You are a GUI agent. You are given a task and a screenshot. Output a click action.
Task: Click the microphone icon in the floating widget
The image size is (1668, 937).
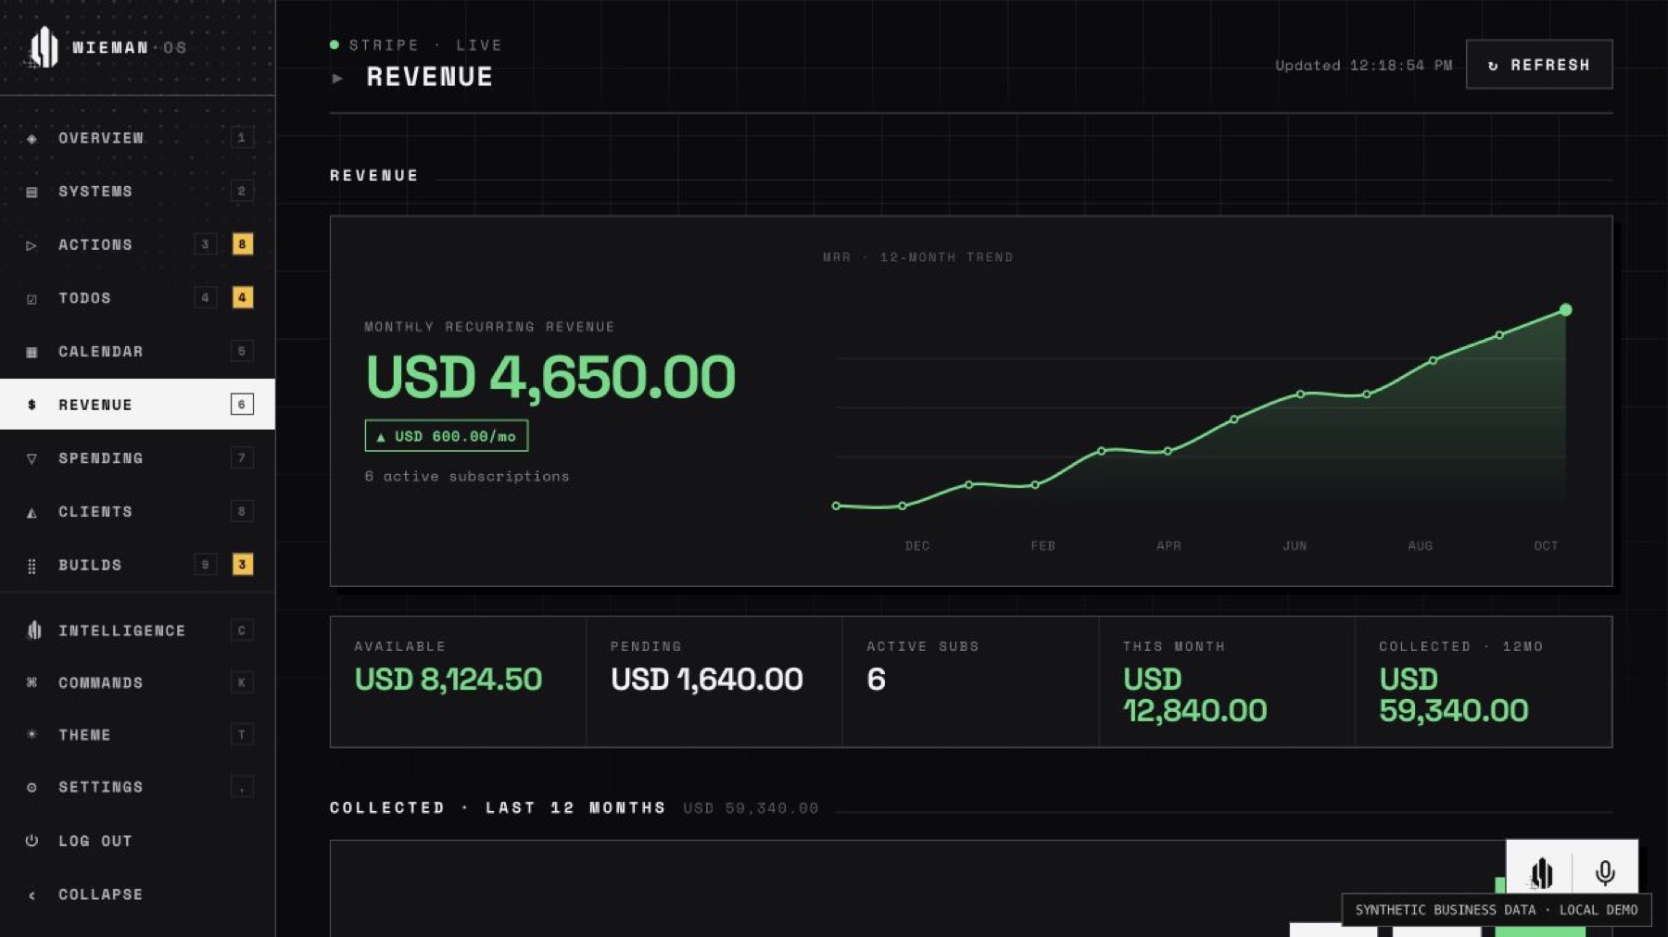click(x=1605, y=872)
